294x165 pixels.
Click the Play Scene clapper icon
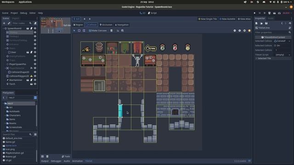tap(274, 13)
